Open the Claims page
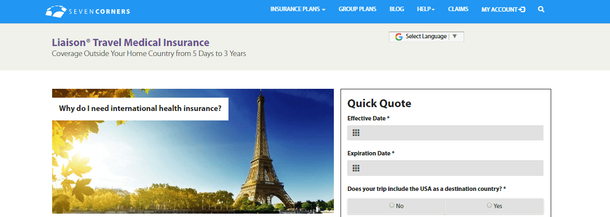The image size is (610, 217). pos(458,9)
